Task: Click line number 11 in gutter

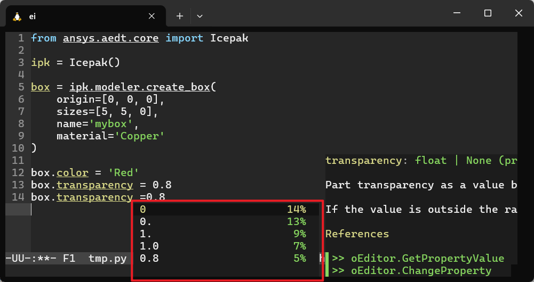Action: (18, 160)
